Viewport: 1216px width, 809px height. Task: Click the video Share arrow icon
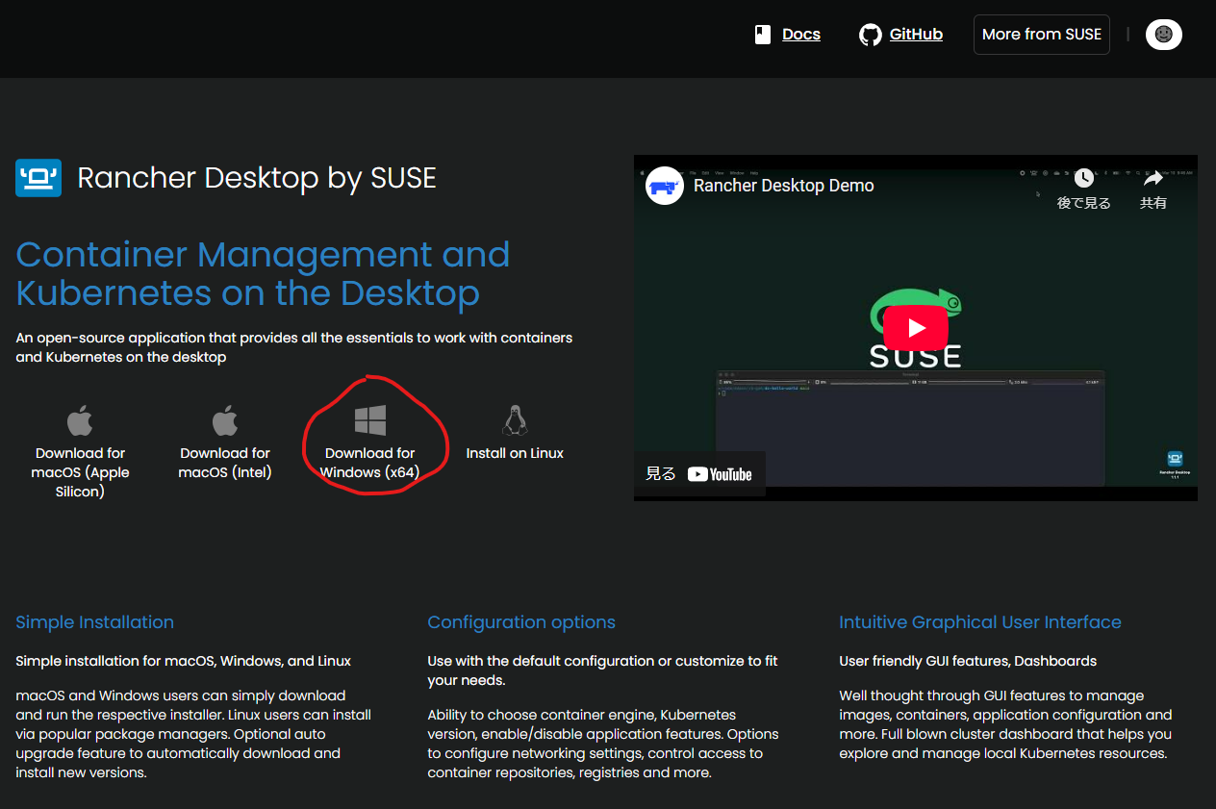1153,178
